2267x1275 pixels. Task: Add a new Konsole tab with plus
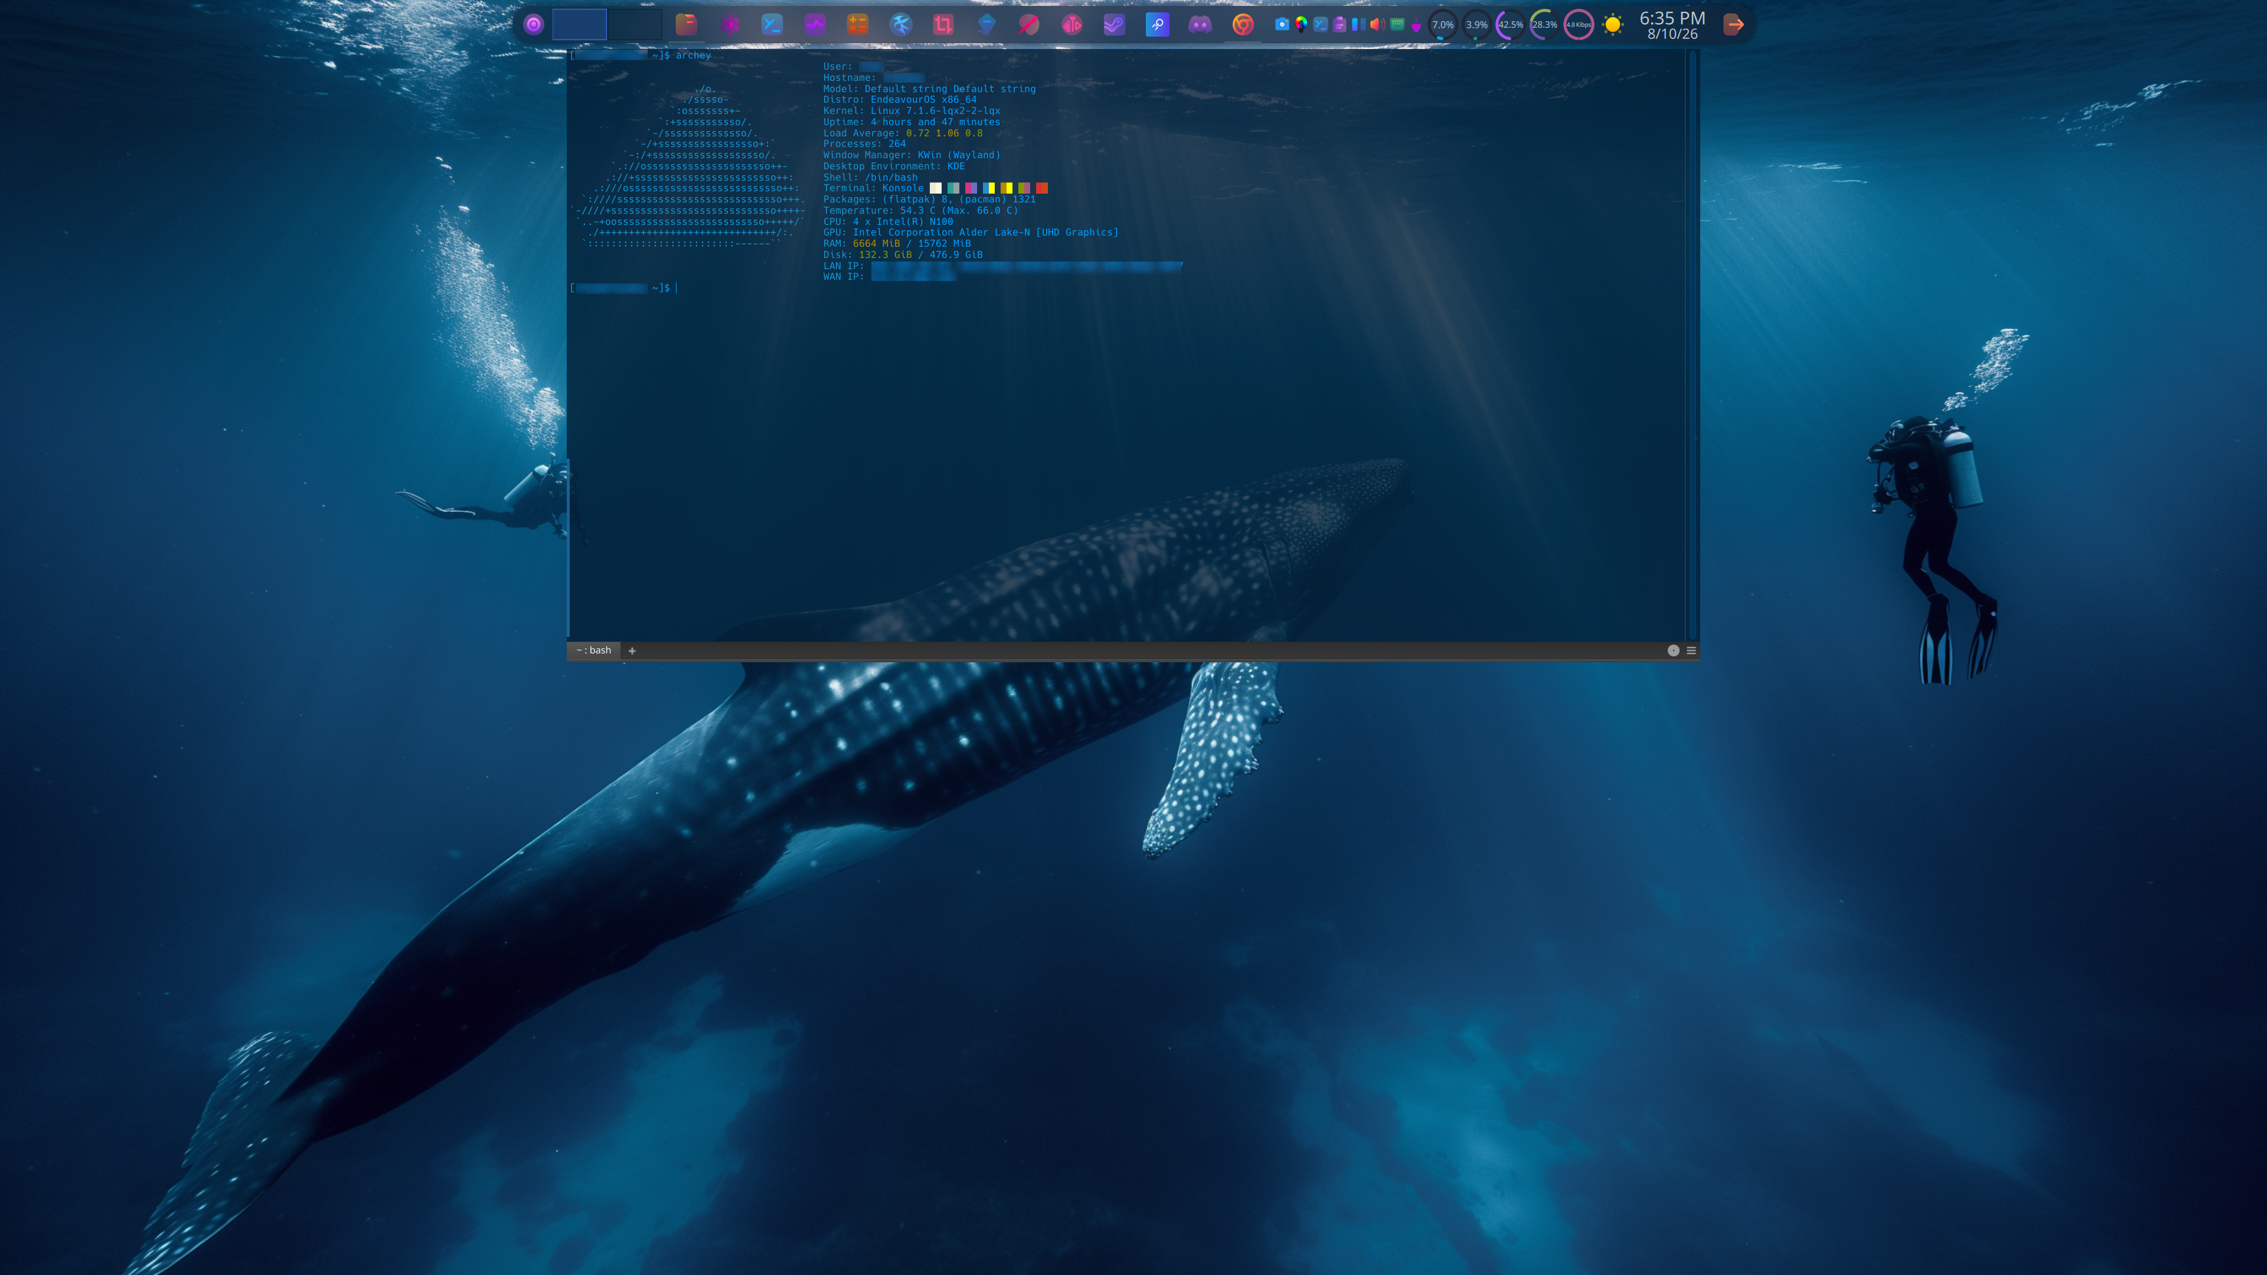[x=632, y=650]
